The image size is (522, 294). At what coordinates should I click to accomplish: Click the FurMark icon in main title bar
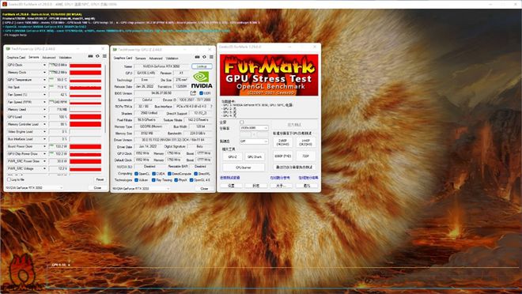pos(4,4)
